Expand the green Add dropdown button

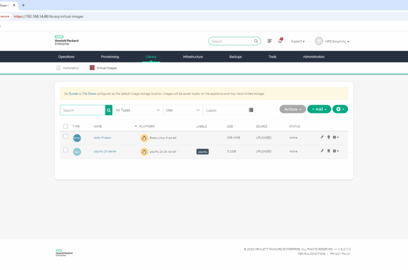click(x=319, y=109)
